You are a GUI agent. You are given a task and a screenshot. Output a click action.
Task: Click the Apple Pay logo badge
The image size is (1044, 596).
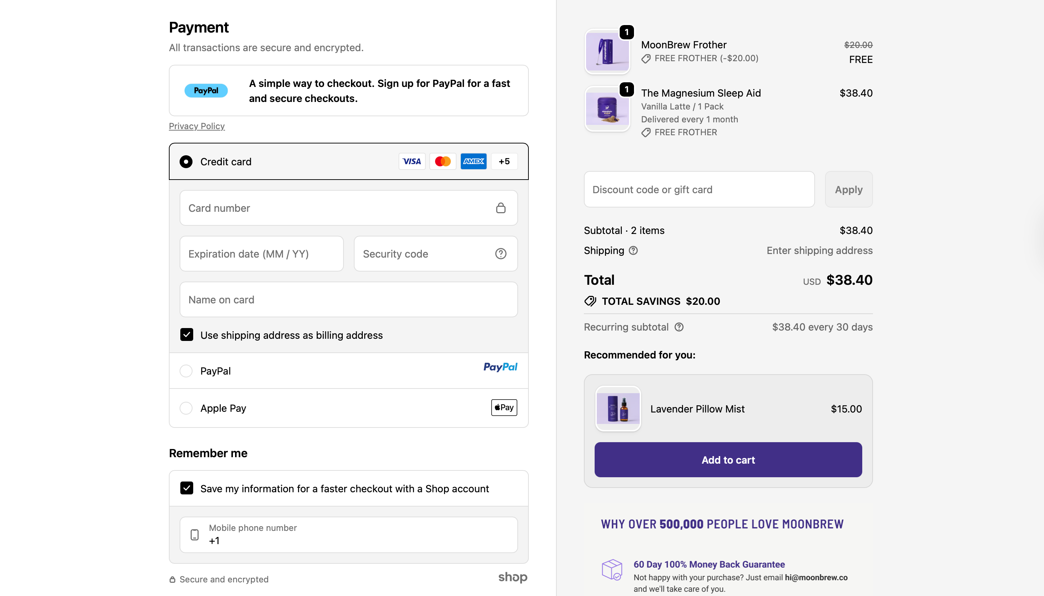coord(504,408)
